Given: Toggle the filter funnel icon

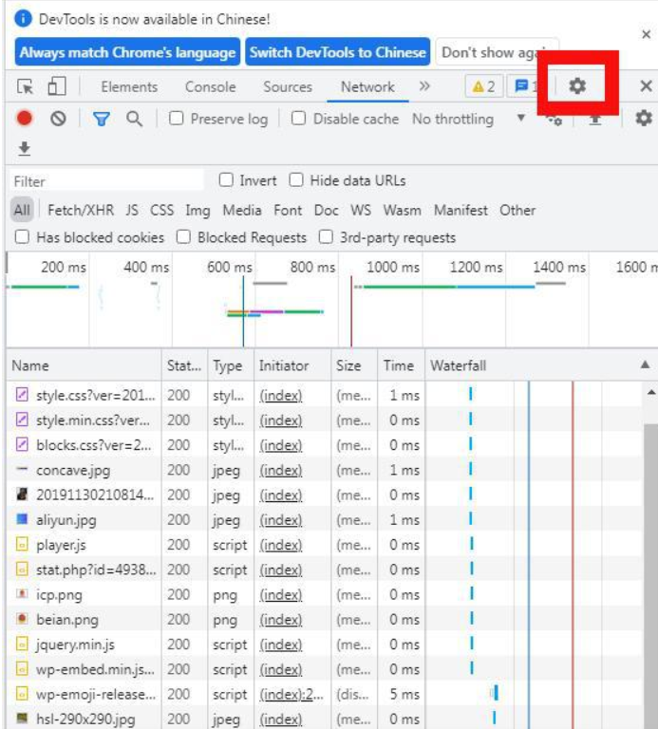Looking at the screenshot, I should tap(101, 119).
